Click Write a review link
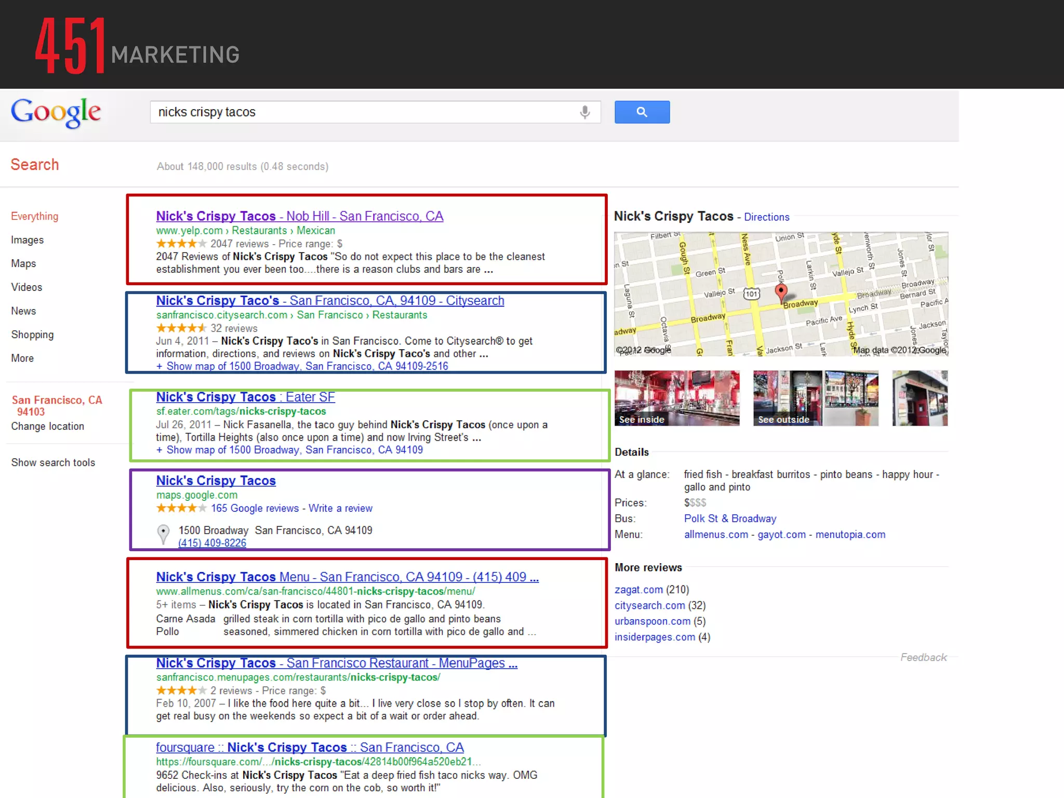1064x798 pixels. 340,508
